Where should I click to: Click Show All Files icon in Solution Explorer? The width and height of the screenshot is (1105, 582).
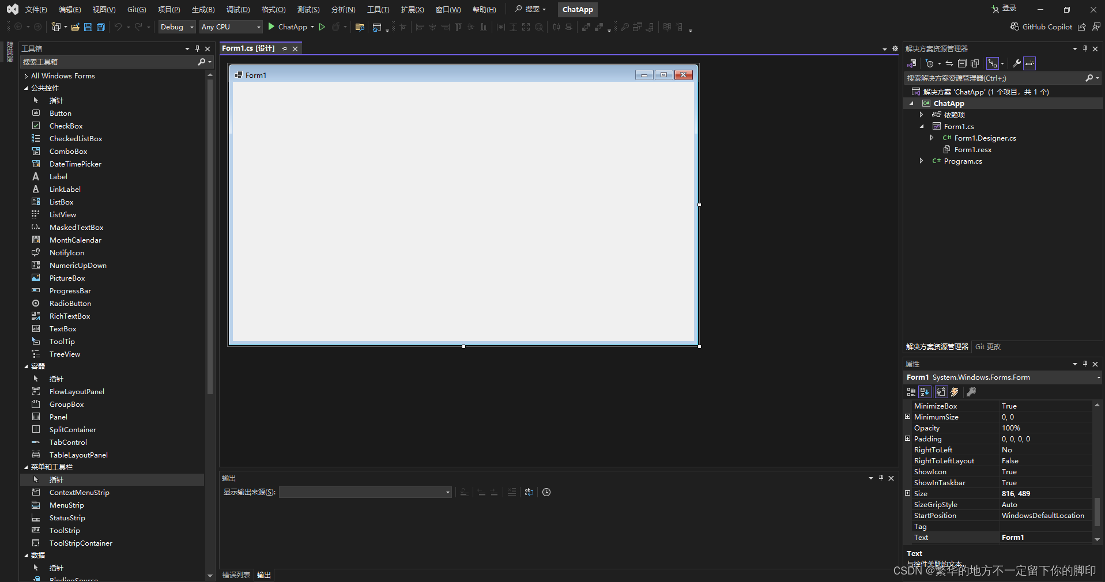[x=975, y=63]
